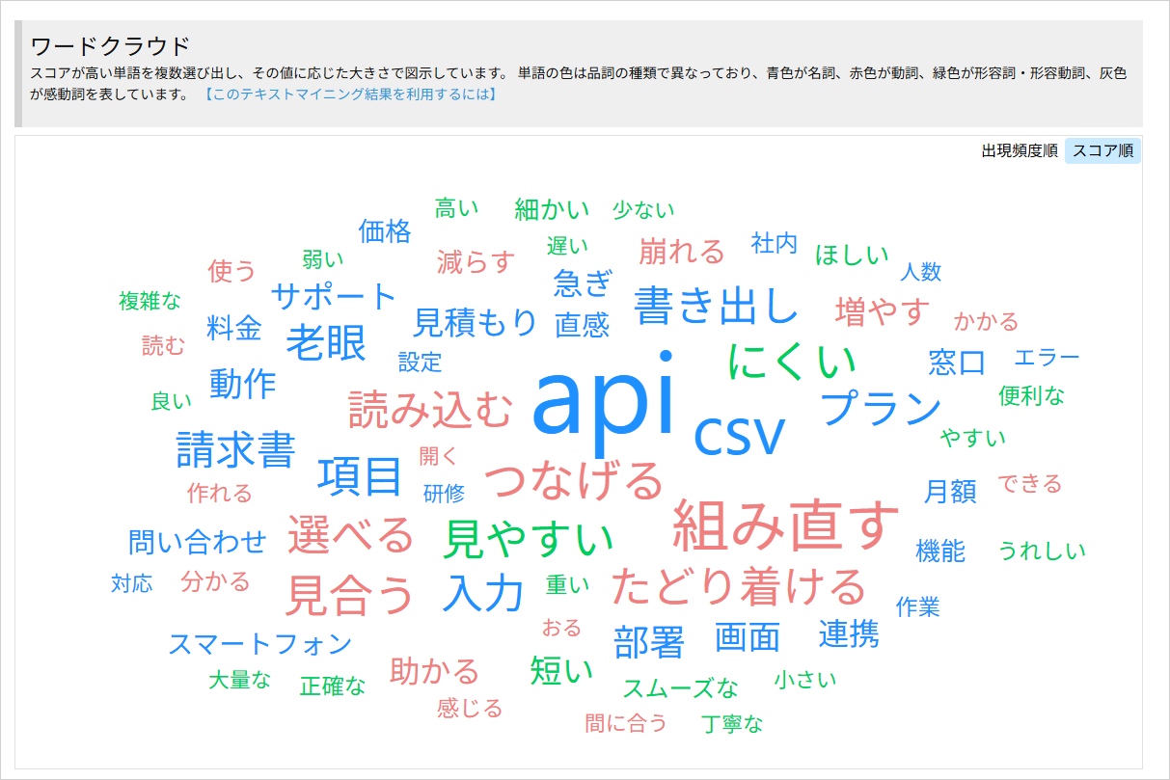Click the red word 見合う
Screen dimensions: 1170x780
coord(350,595)
